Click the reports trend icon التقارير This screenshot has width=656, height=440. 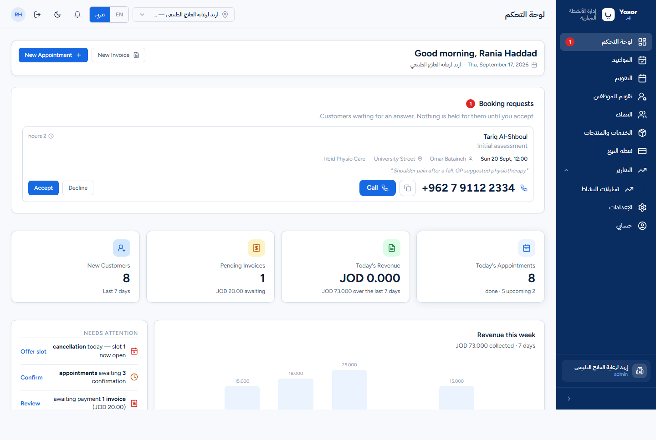click(x=642, y=170)
